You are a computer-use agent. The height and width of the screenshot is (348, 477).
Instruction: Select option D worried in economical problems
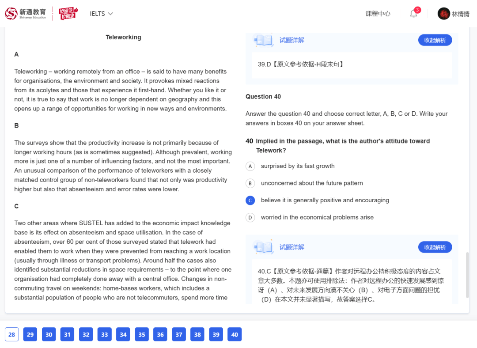coord(250,217)
